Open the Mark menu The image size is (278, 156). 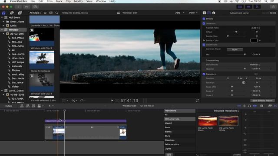pyautogui.click(x=59, y=1)
